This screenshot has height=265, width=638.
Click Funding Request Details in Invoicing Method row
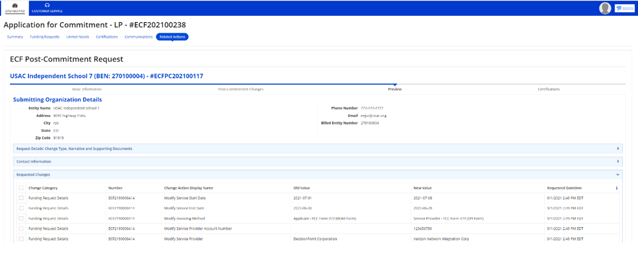click(48, 219)
